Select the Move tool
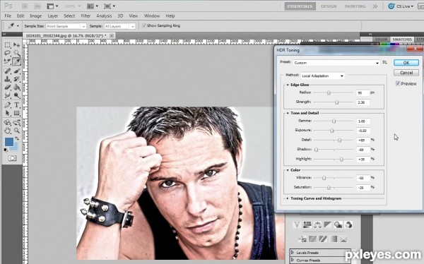The image size is (424, 264). click(17, 45)
